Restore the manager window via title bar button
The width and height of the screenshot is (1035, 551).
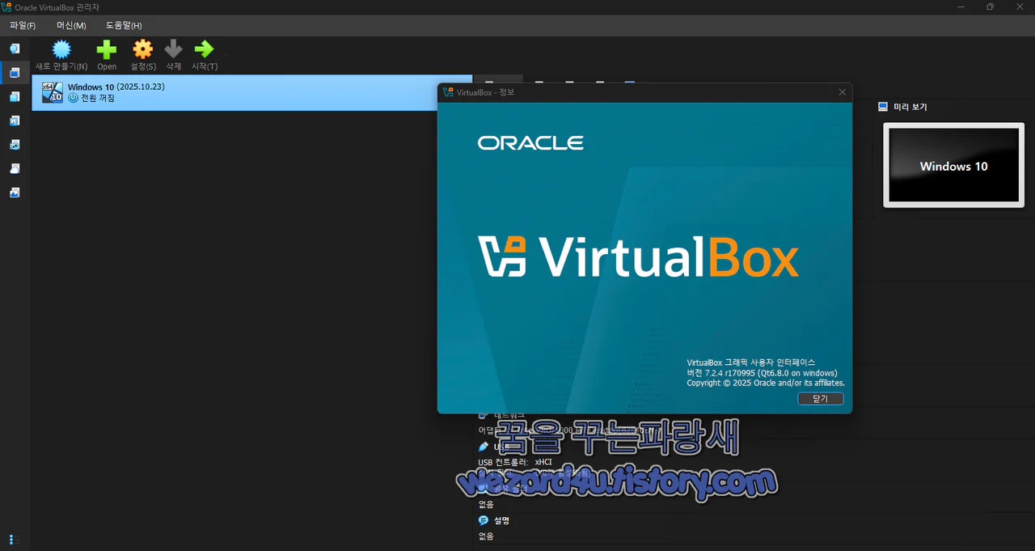990,7
